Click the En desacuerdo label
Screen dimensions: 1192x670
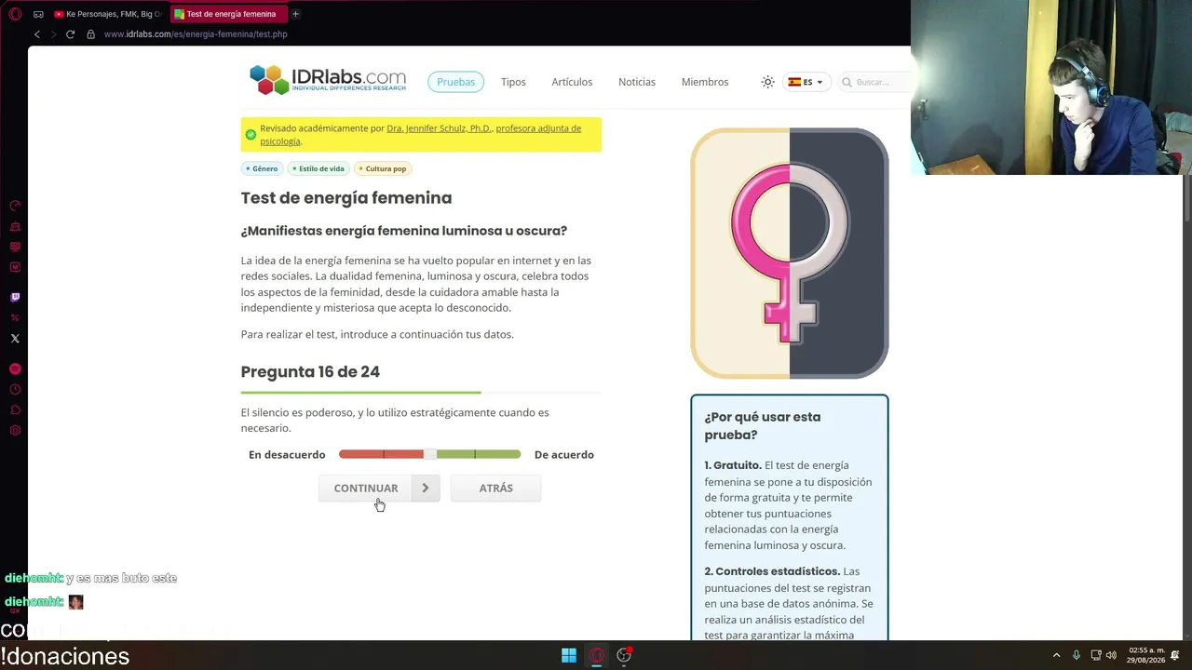tap(287, 454)
